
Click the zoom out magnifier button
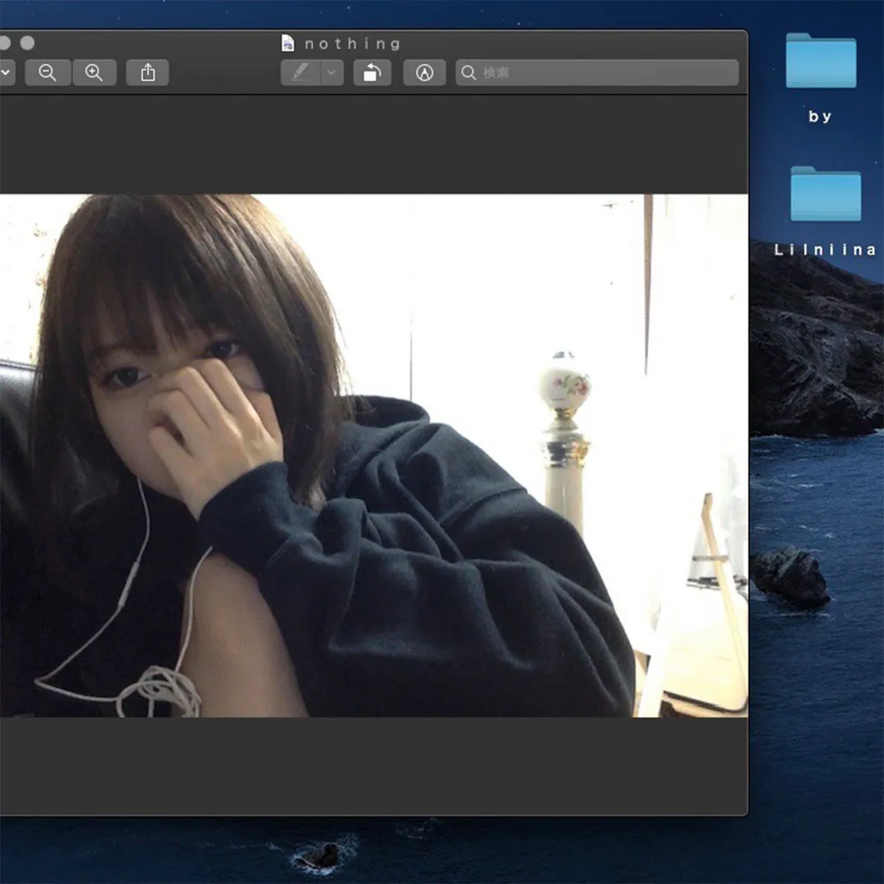point(47,73)
